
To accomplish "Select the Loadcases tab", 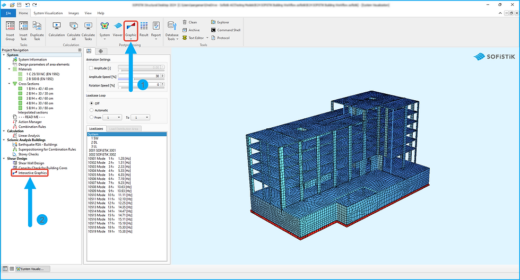I will coord(96,128).
